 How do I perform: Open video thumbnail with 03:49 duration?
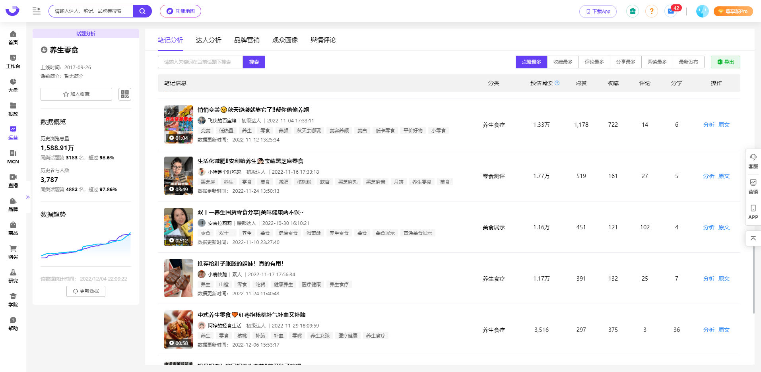179,176
